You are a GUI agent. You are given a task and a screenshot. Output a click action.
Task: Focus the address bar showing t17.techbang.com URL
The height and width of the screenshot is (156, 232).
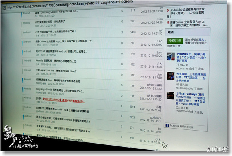(x=70, y=5)
